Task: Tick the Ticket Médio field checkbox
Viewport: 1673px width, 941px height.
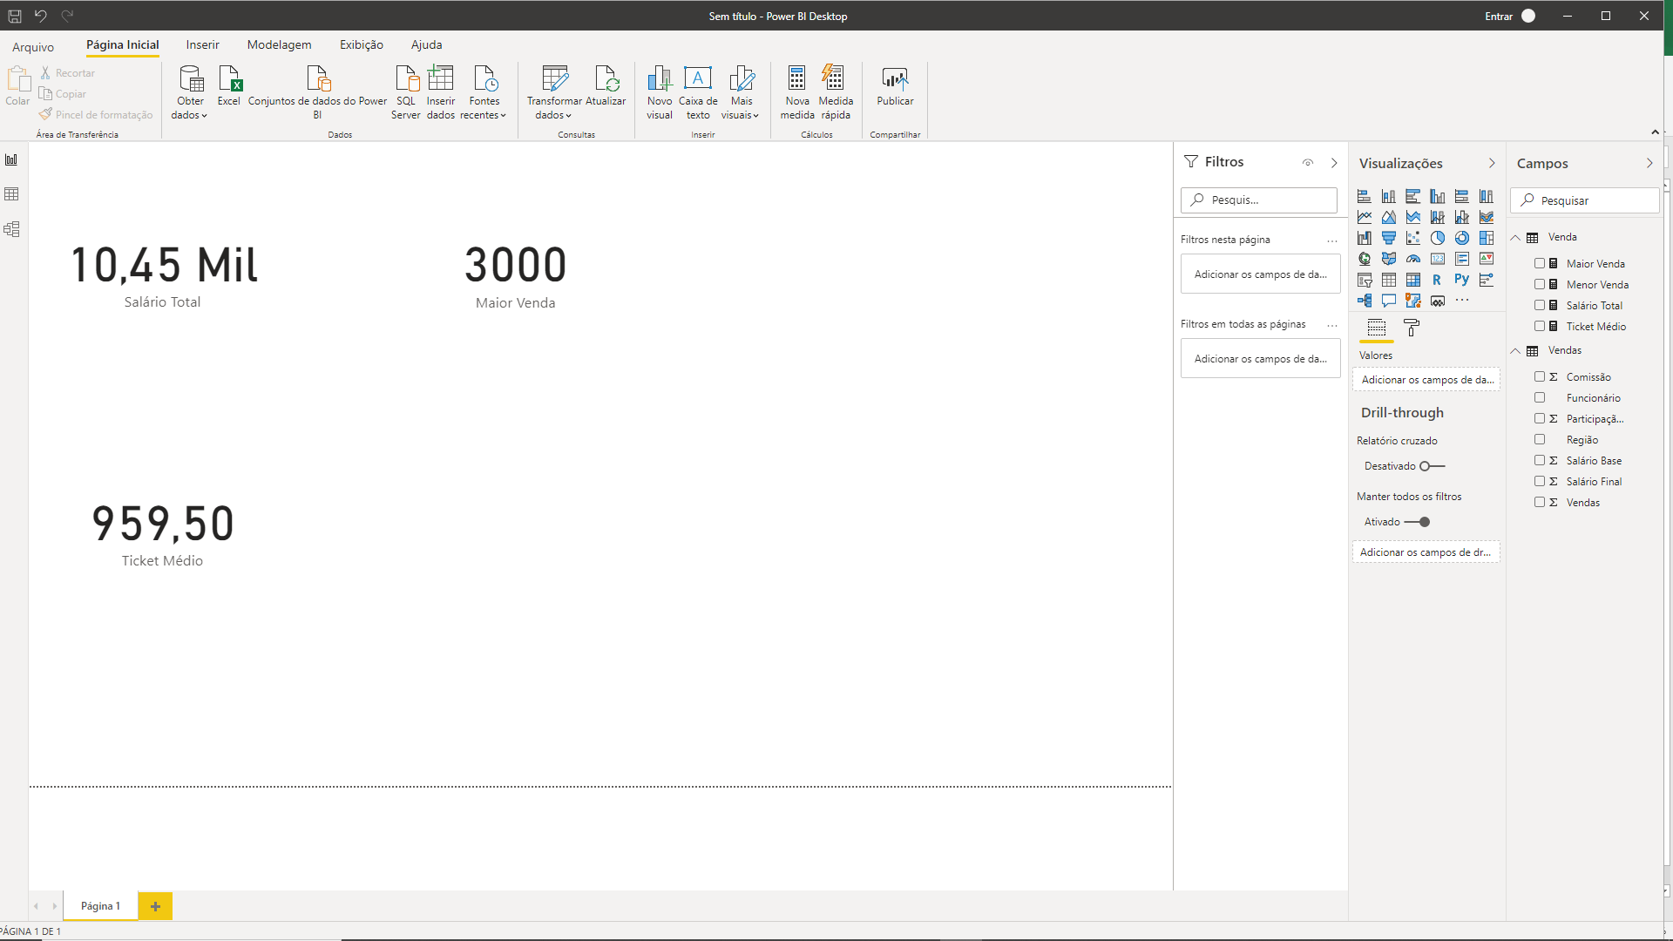Action: (x=1540, y=326)
